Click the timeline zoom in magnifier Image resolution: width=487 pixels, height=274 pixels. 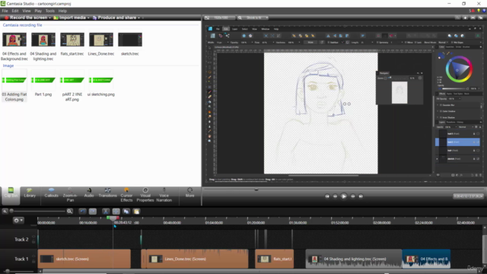pos(69,212)
